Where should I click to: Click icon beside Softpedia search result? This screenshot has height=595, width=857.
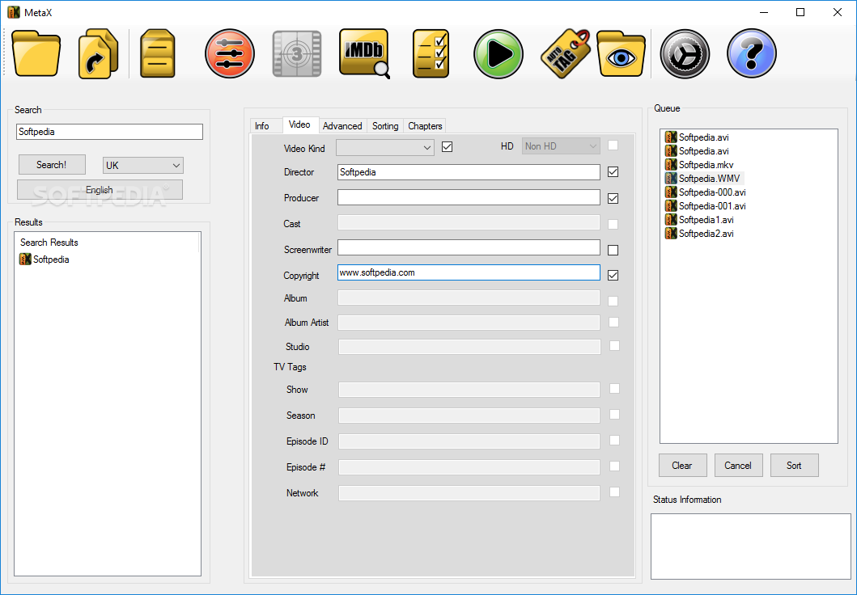click(25, 259)
